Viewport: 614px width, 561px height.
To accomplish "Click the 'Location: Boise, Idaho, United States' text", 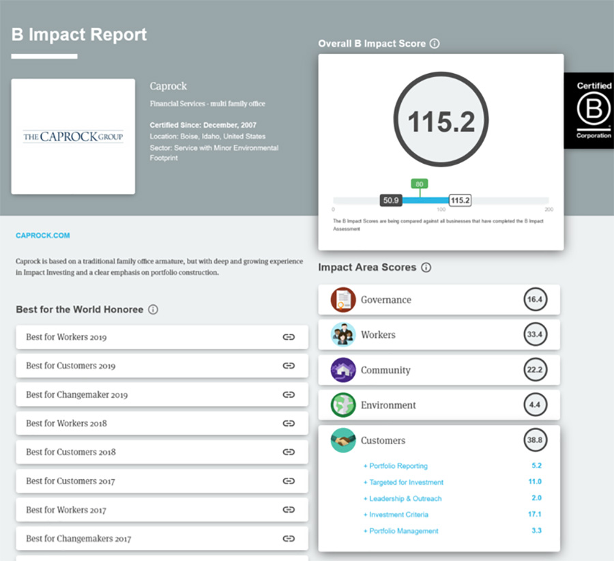I will [207, 136].
